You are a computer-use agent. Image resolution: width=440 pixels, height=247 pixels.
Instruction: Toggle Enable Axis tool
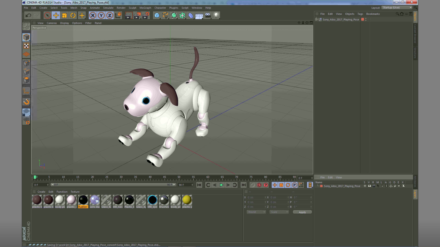[x=26, y=91]
